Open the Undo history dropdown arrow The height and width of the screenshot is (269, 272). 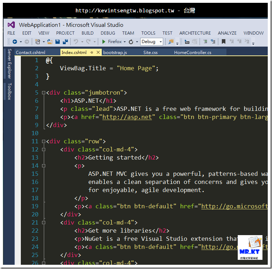[82, 42]
